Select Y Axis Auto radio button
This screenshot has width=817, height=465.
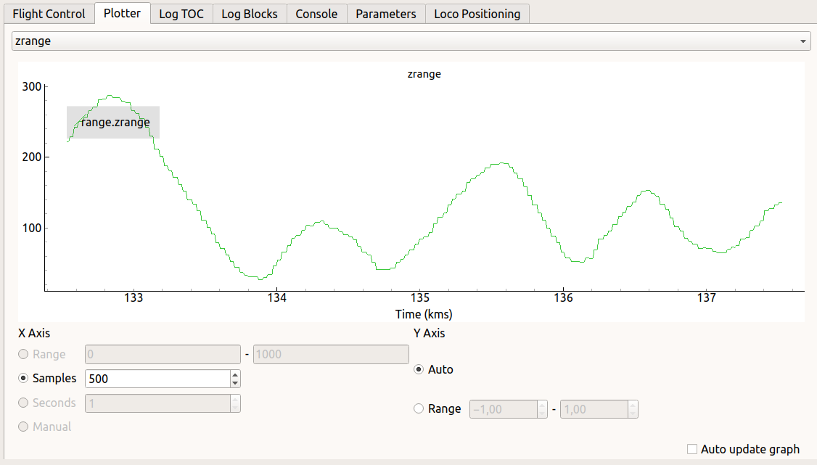coord(419,369)
